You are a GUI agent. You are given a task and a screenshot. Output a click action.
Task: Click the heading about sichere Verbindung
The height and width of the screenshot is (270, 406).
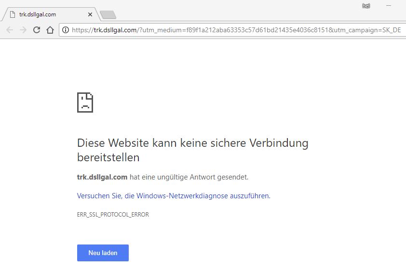point(192,150)
